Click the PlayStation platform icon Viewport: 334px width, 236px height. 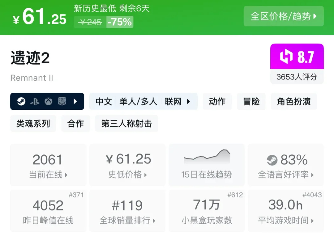(x=35, y=101)
